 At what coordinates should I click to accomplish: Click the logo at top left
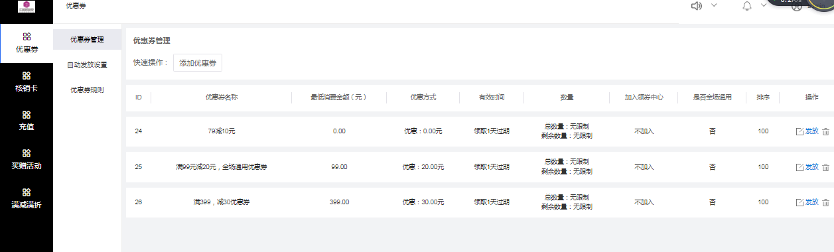tap(27, 7)
